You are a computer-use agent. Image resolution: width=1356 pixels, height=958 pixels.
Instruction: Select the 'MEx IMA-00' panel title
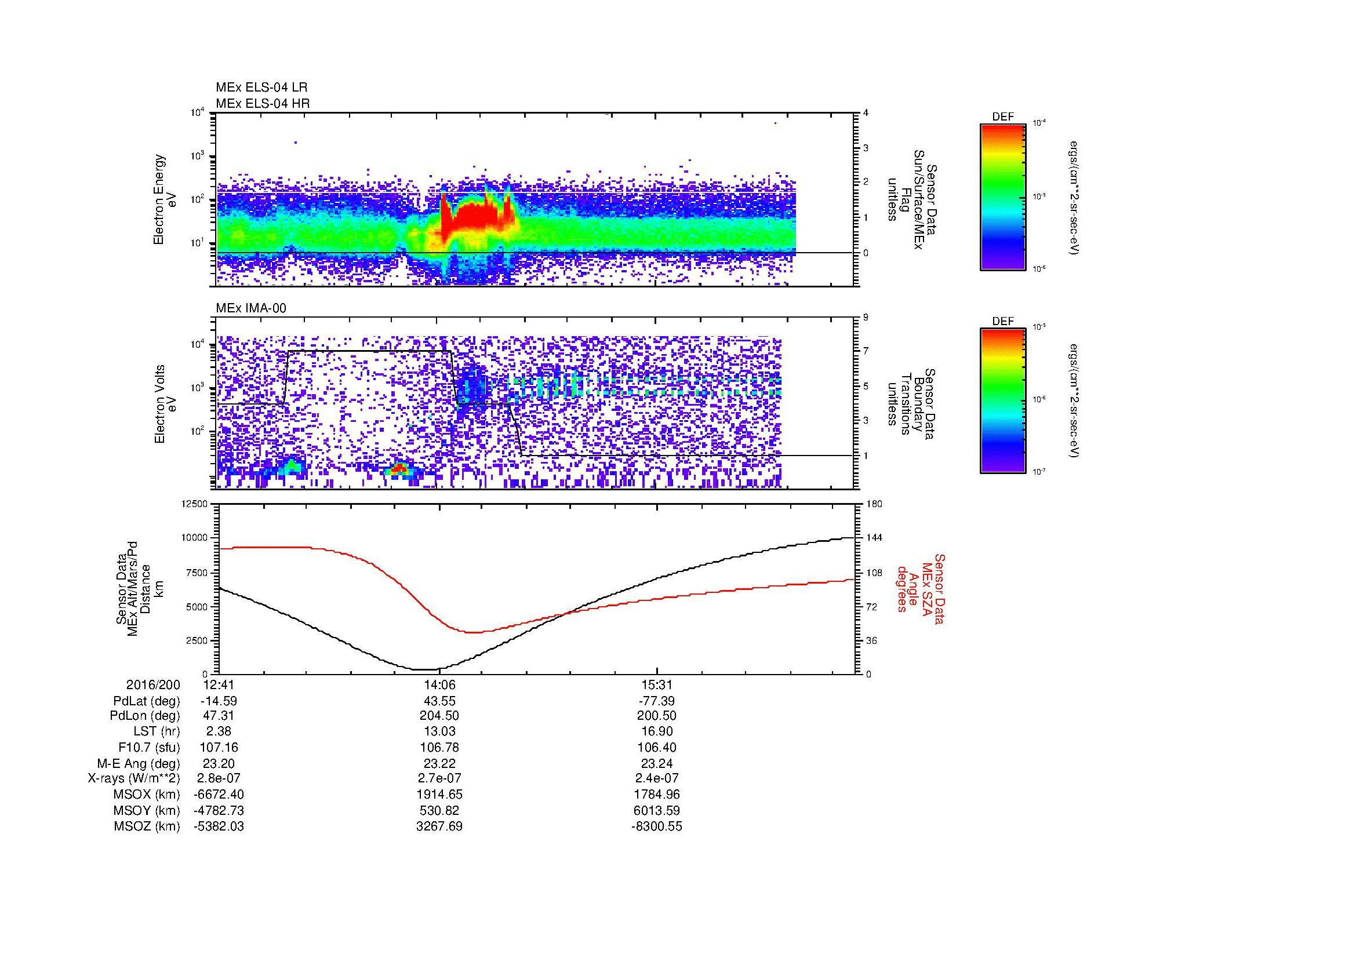[x=251, y=308]
